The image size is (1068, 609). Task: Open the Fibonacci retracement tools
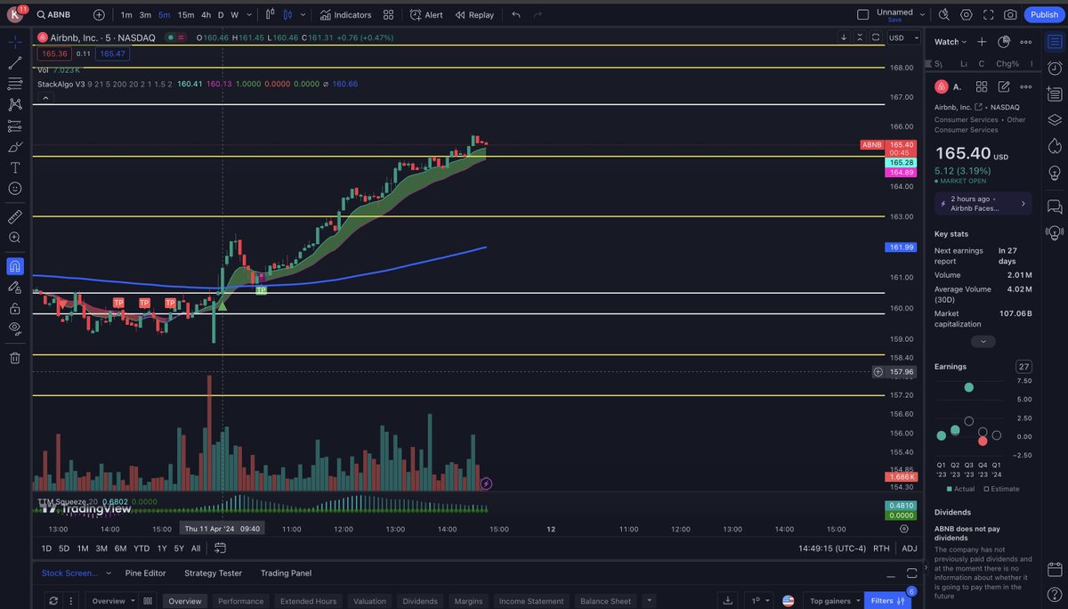(x=15, y=84)
